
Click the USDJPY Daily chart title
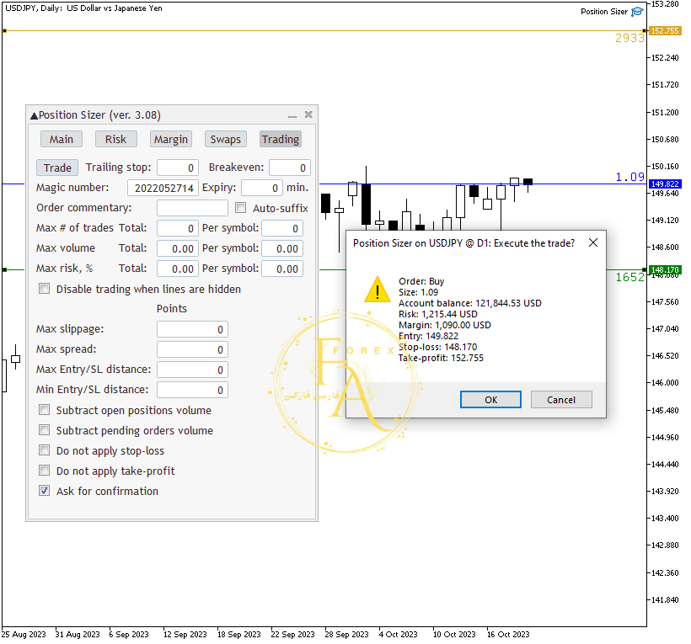pyautogui.click(x=83, y=8)
